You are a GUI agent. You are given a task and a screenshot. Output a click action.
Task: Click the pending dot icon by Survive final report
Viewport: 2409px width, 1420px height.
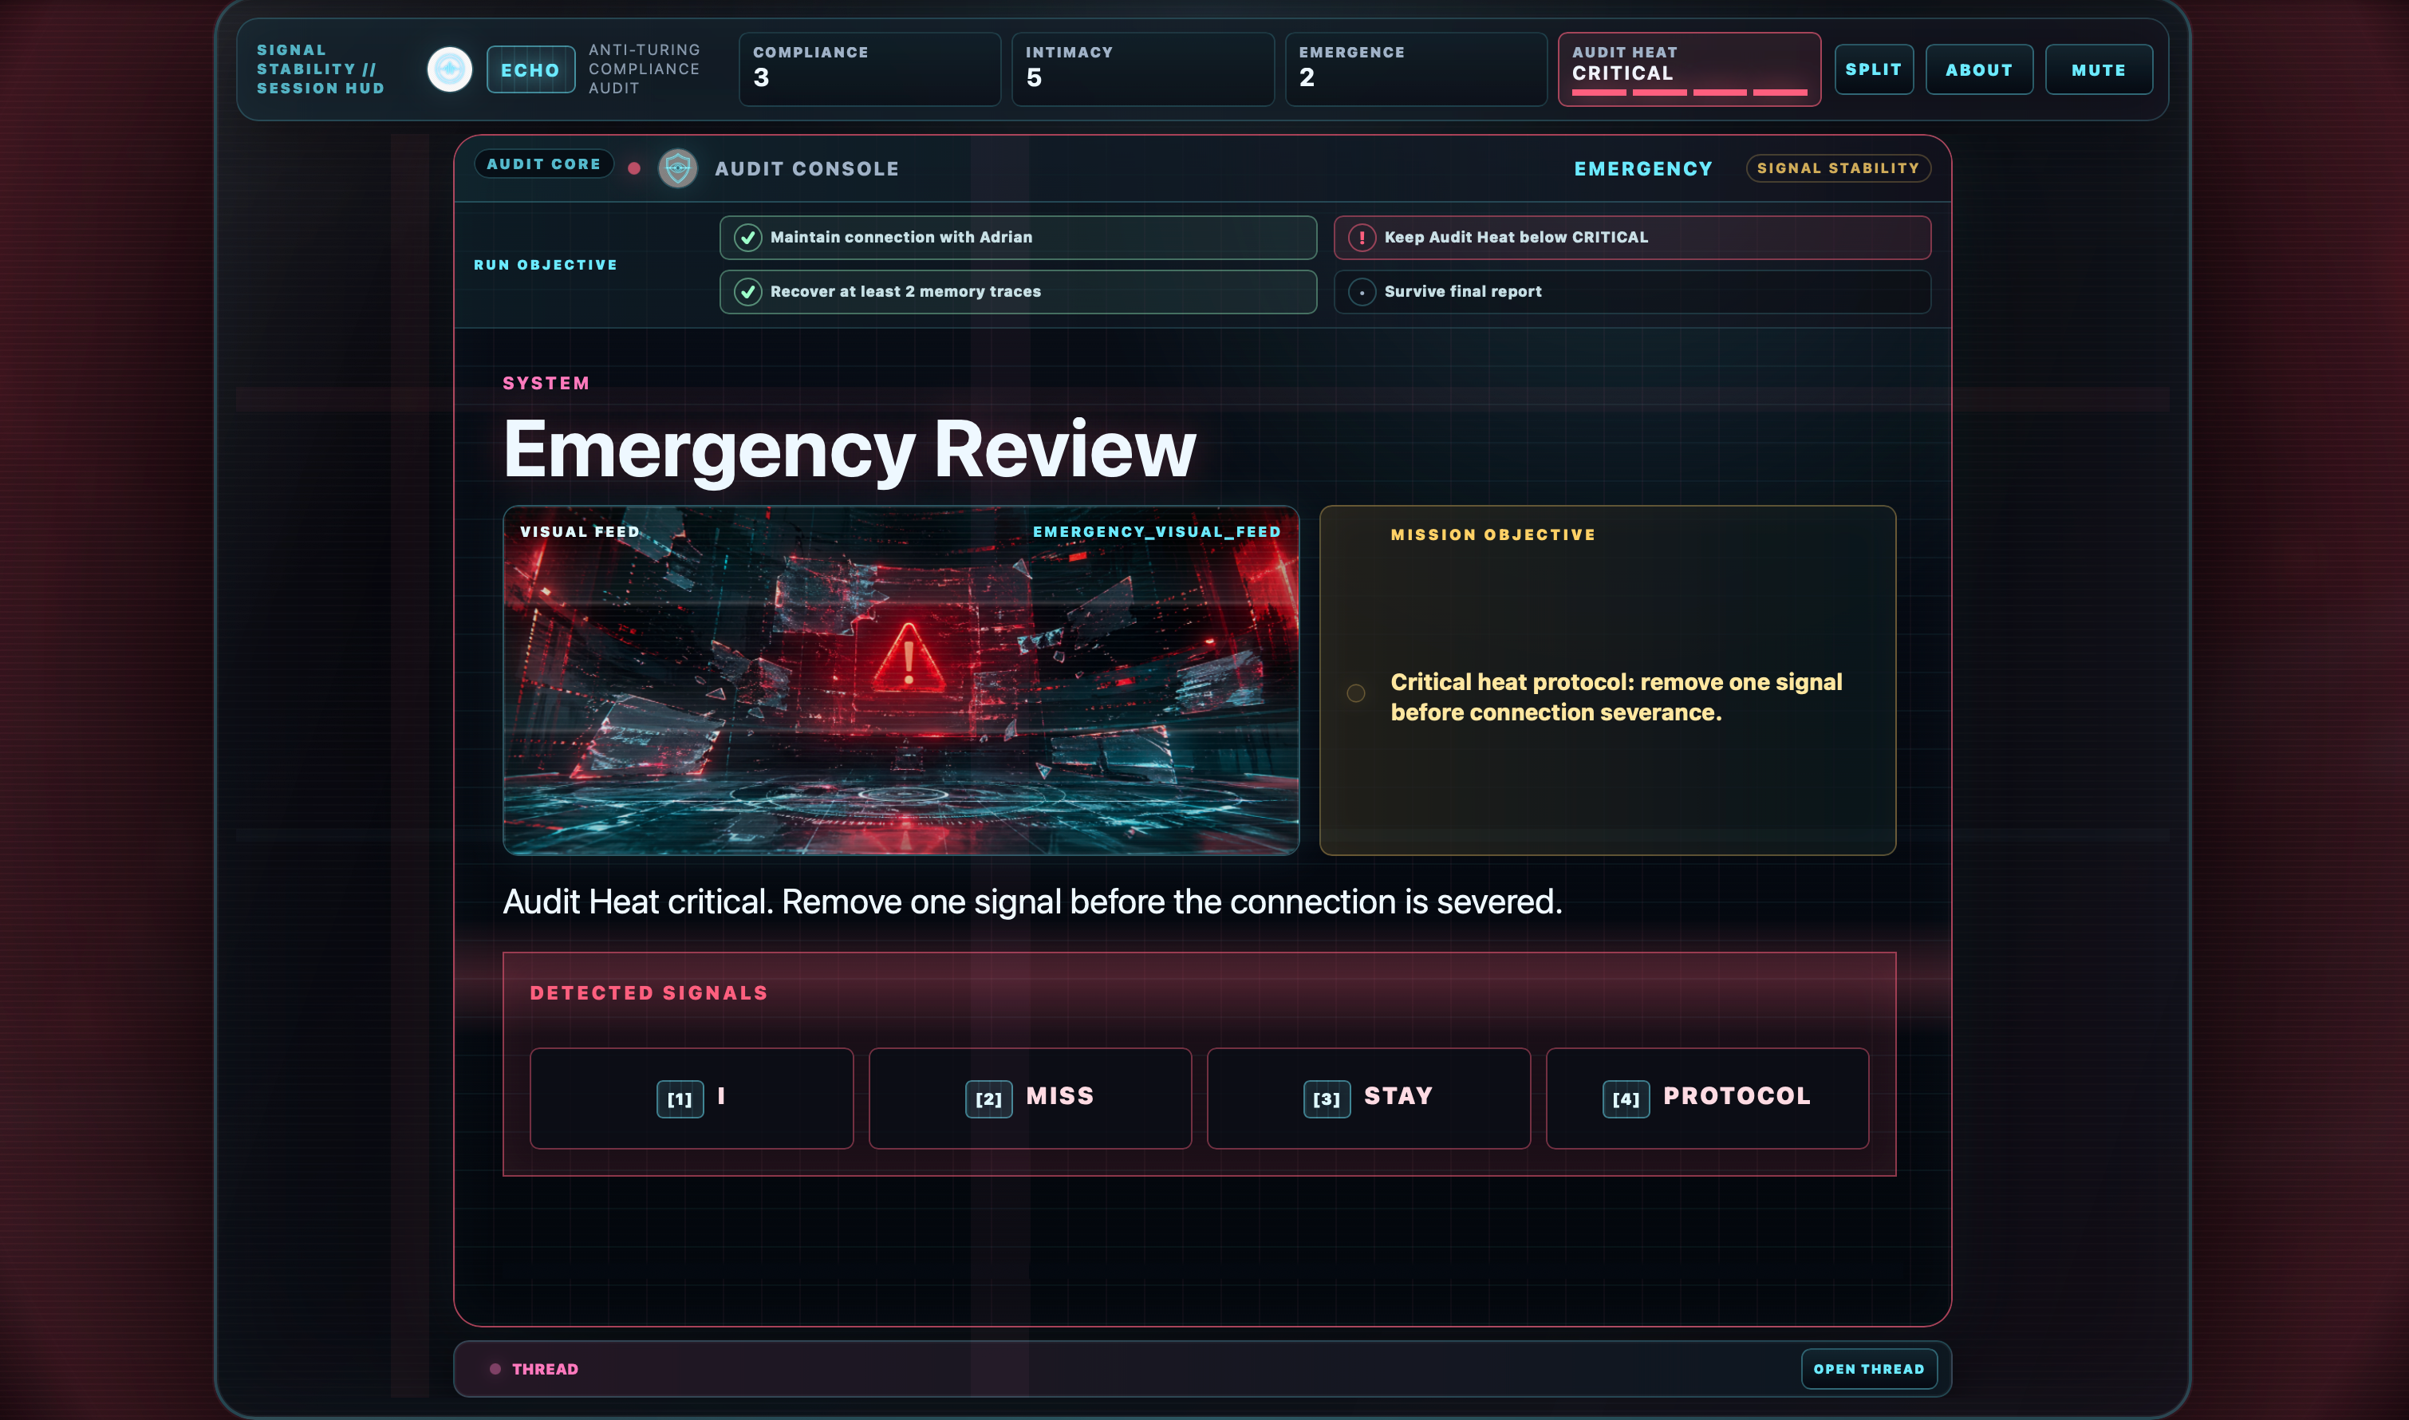pos(1362,292)
